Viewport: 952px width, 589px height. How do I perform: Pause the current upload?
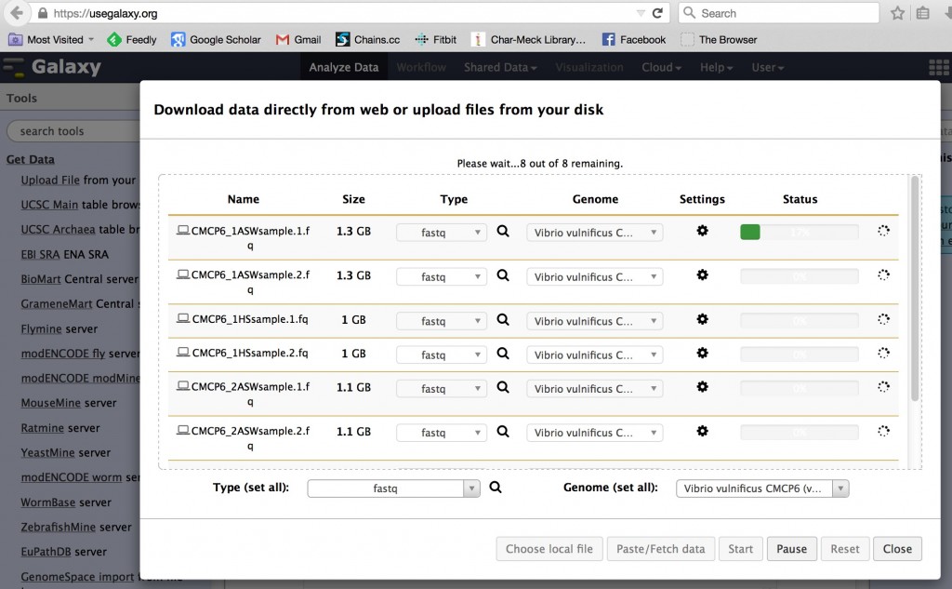coord(791,549)
